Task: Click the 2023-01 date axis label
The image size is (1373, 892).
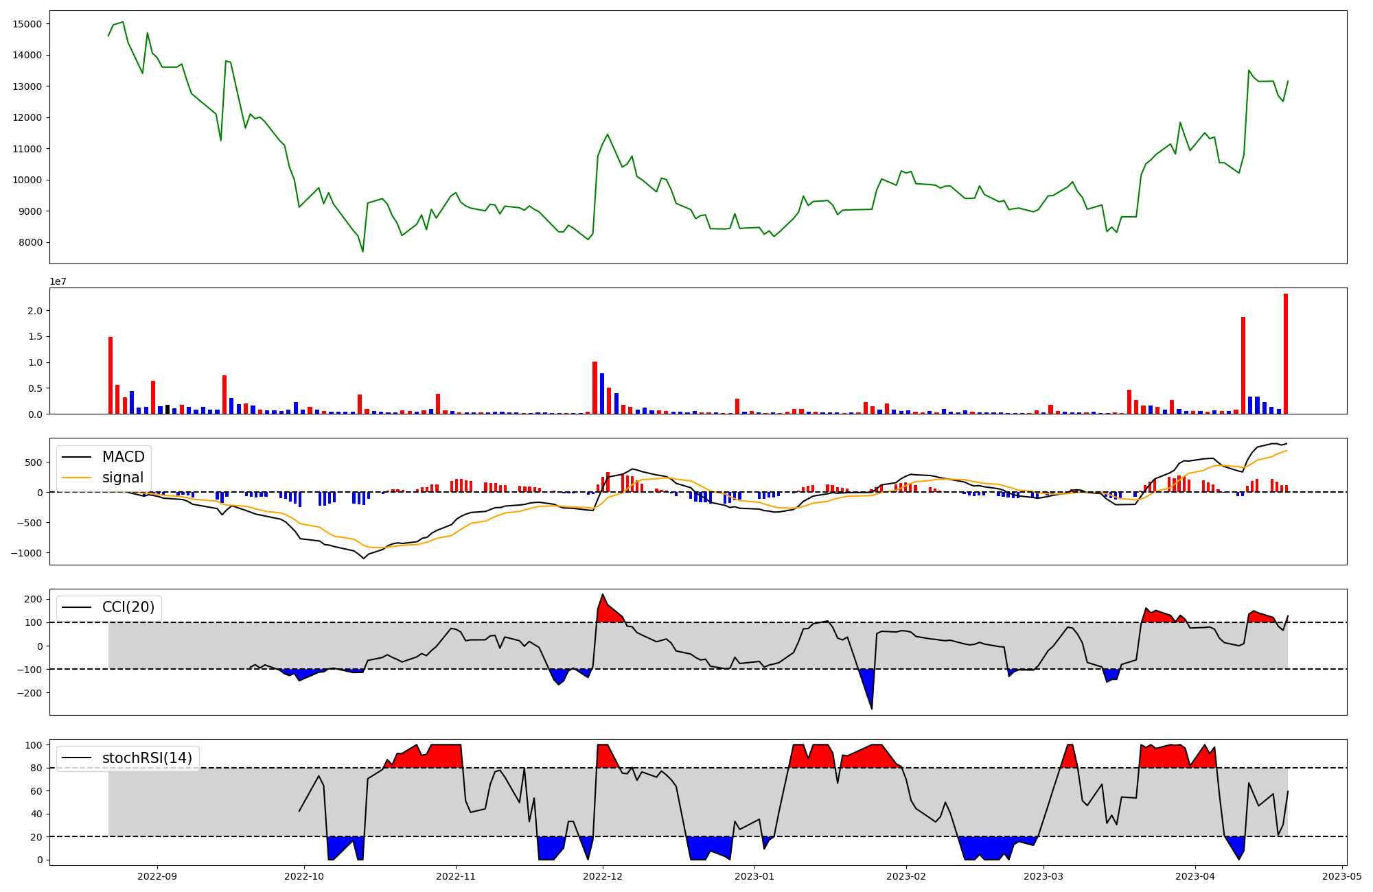Action: 754,876
